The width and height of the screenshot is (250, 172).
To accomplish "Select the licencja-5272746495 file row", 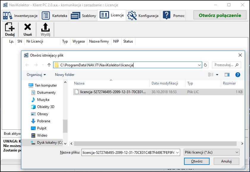I will [158, 92].
